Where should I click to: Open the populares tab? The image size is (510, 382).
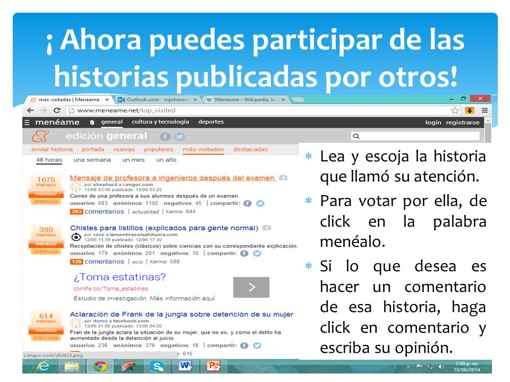(x=159, y=150)
